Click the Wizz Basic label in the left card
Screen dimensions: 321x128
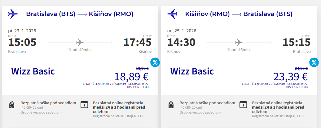33,71
